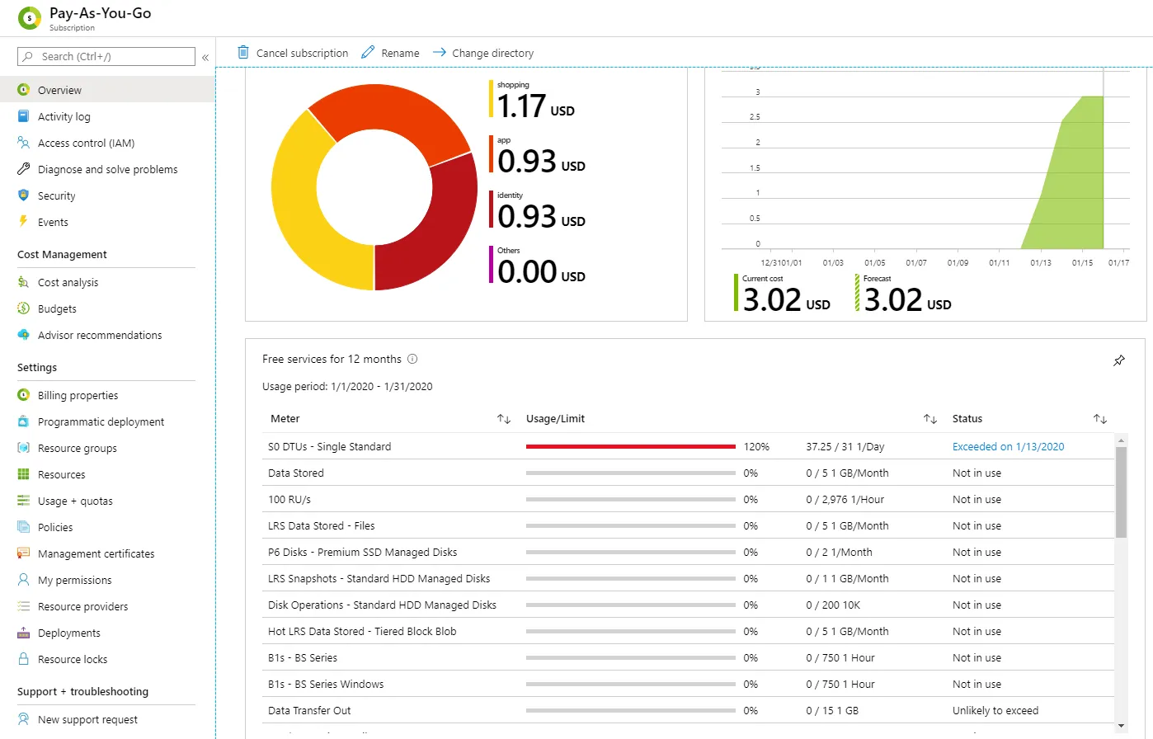Click the Security shield icon
The image size is (1153, 739).
(23, 195)
